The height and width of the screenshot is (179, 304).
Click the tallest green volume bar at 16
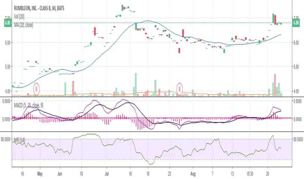[136, 85]
